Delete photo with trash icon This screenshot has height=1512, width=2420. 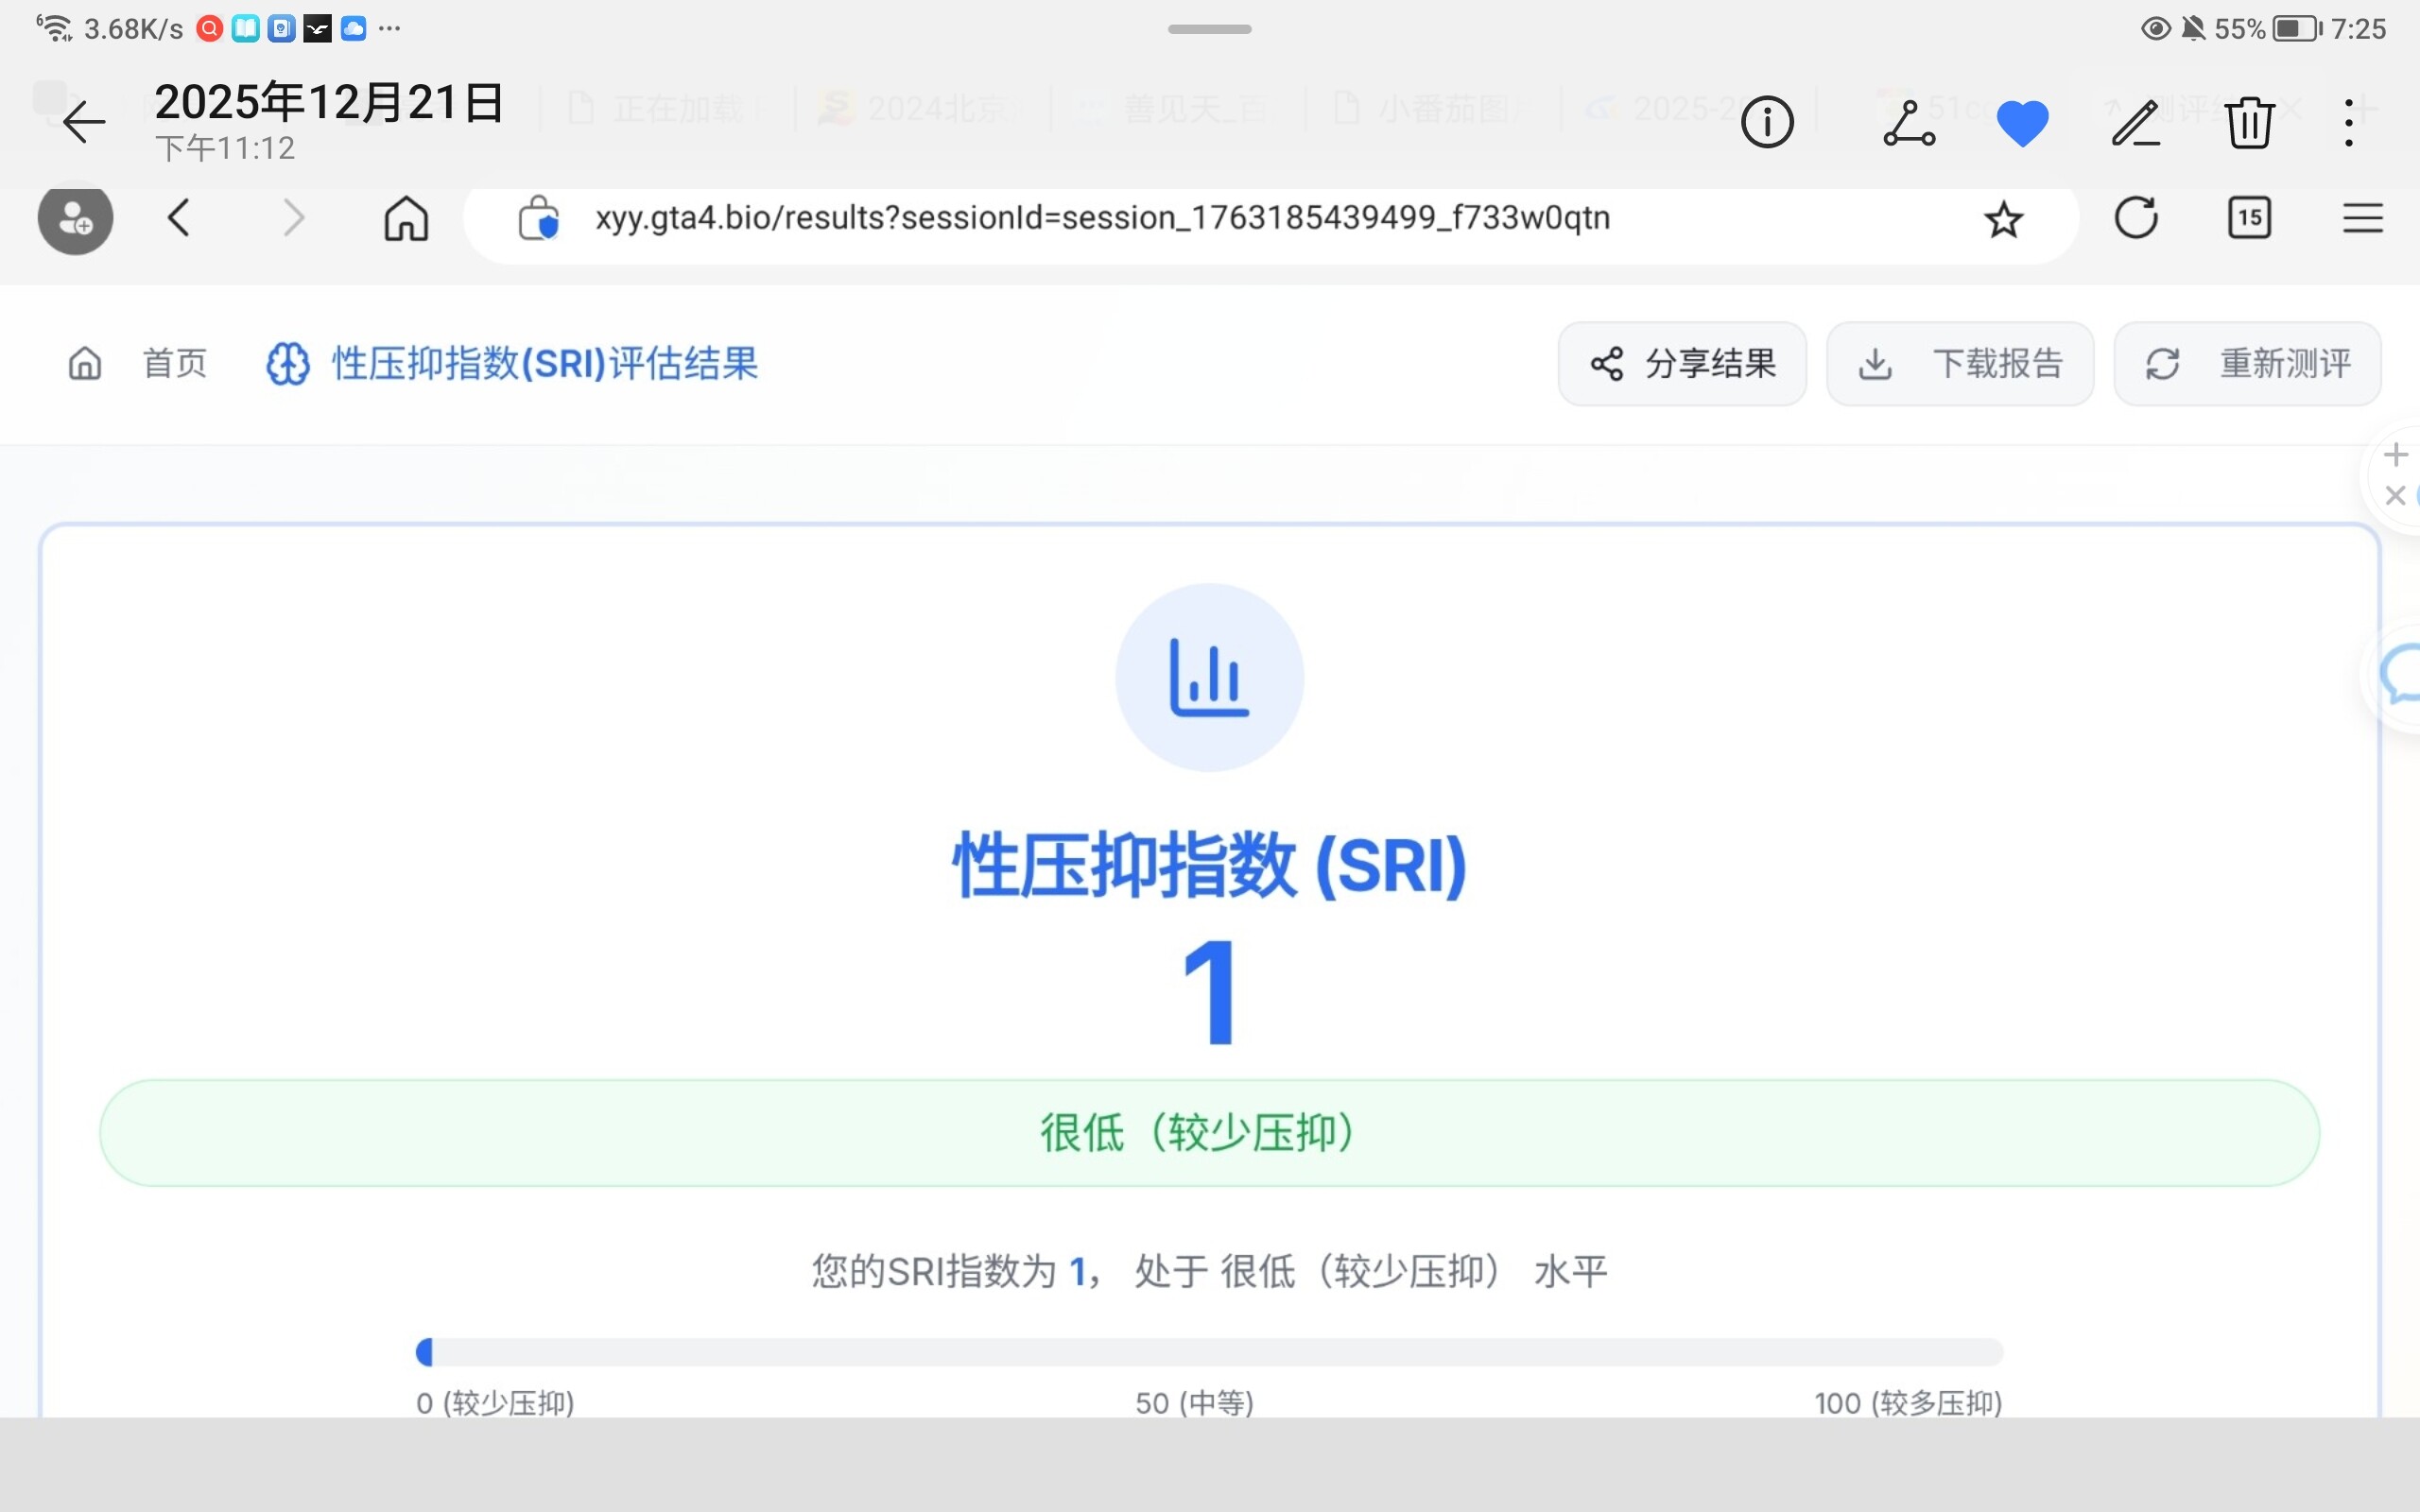click(2250, 124)
